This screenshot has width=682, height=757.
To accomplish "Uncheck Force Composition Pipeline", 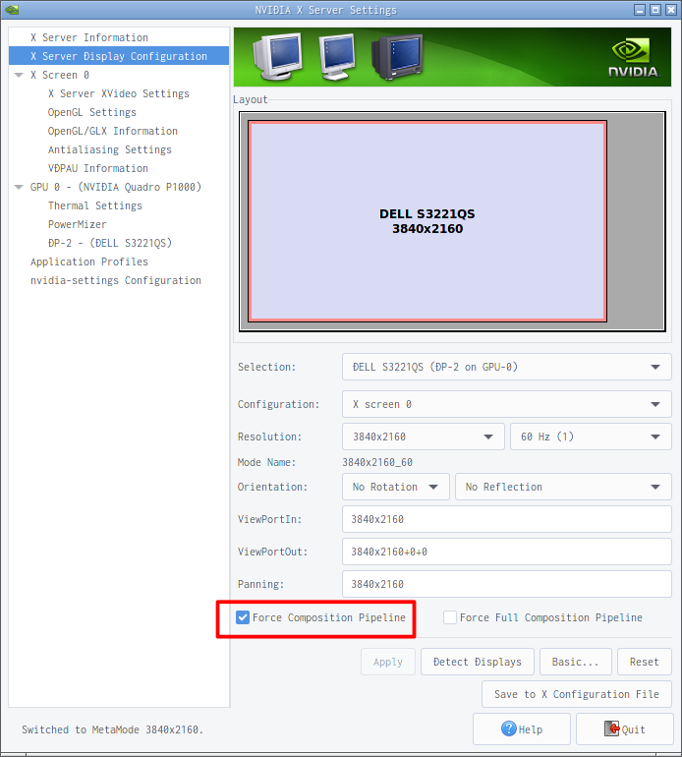I will (x=243, y=617).
